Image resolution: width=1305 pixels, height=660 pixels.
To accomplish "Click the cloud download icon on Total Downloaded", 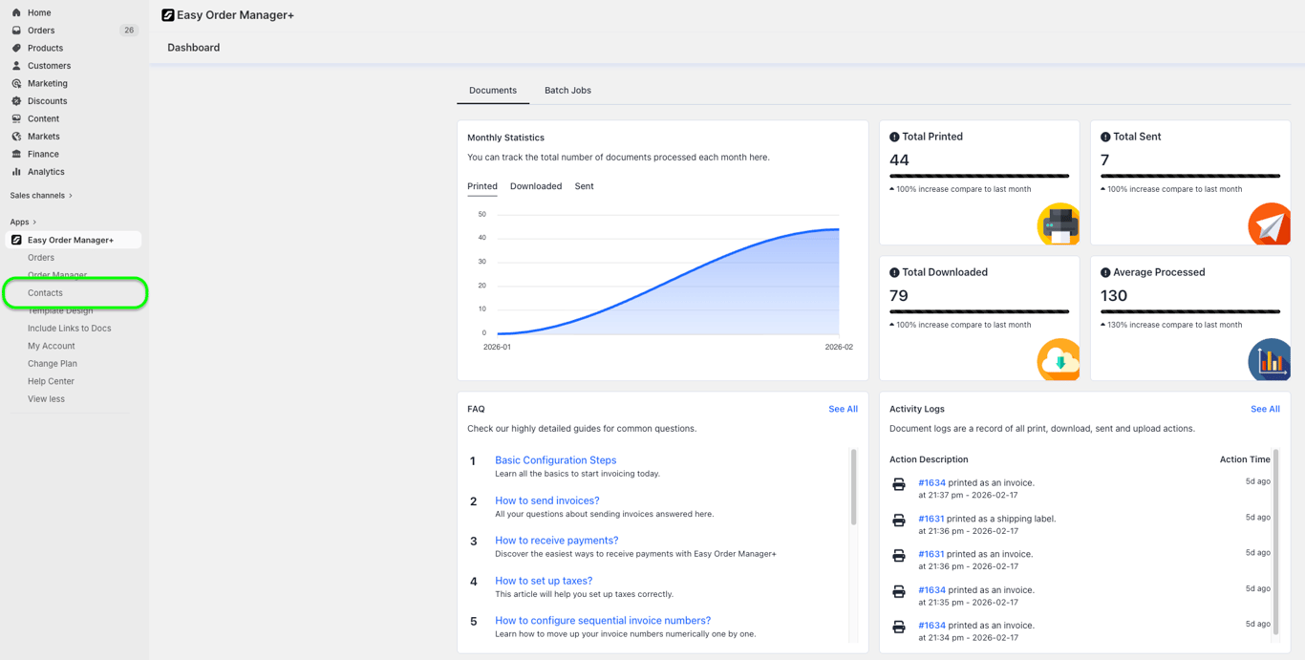I will (1059, 360).
